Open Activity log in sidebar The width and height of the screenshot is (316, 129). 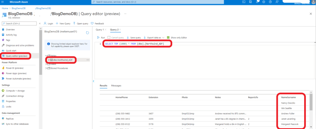point(11,35)
